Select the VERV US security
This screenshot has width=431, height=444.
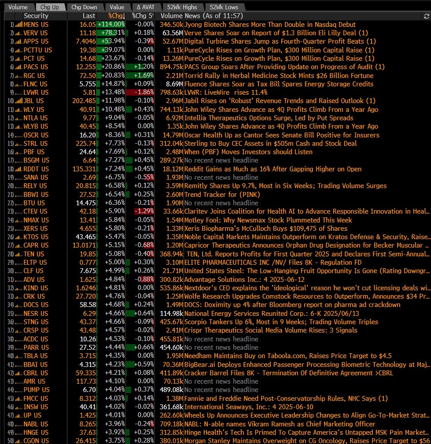(x=36, y=33)
